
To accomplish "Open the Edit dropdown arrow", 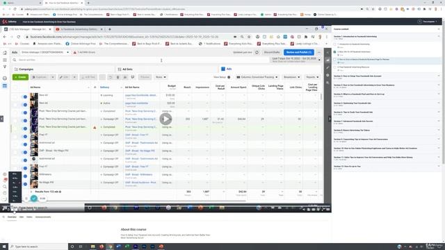I will (74, 77).
